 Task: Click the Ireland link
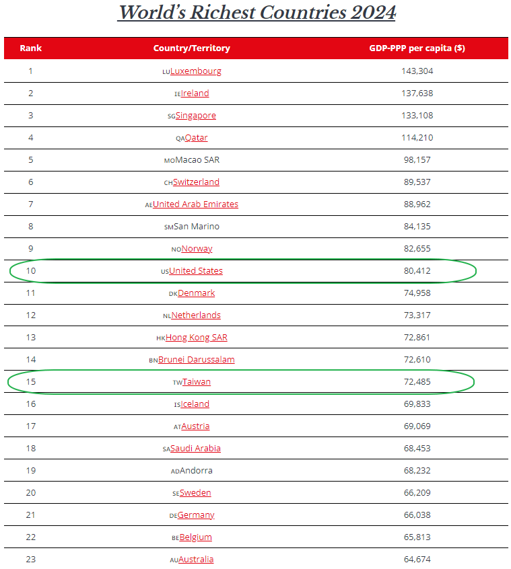pos(195,93)
